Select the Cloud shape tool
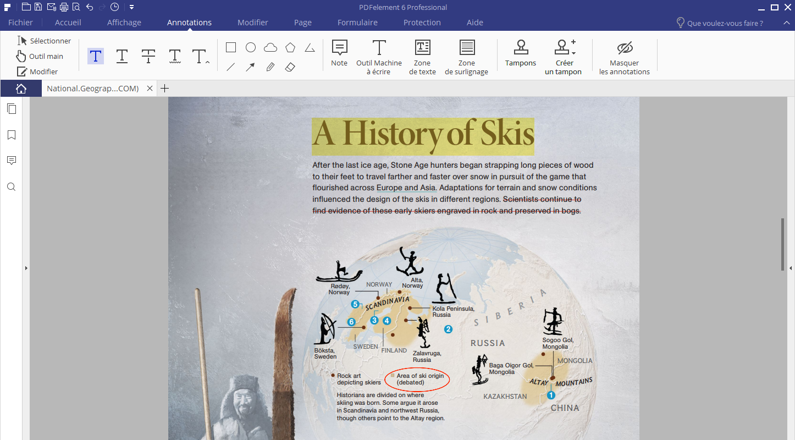This screenshot has width=795, height=440. click(270, 48)
